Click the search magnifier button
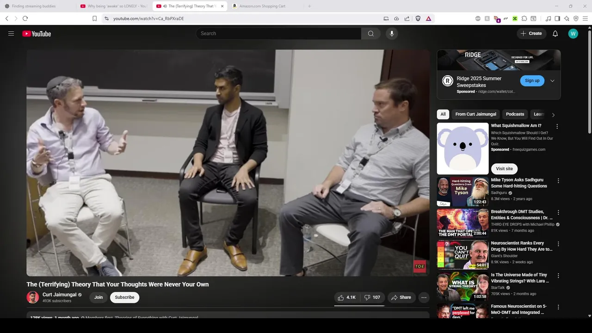This screenshot has height=333, width=592. (371, 33)
